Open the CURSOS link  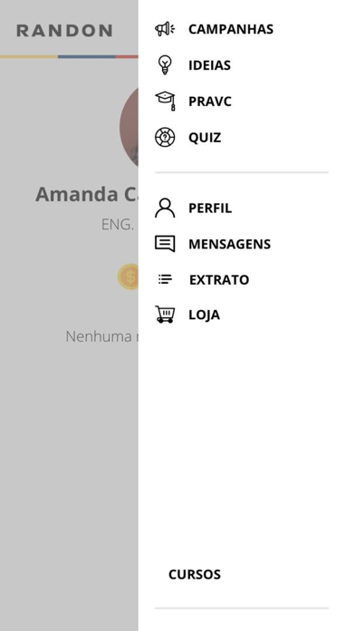195,574
